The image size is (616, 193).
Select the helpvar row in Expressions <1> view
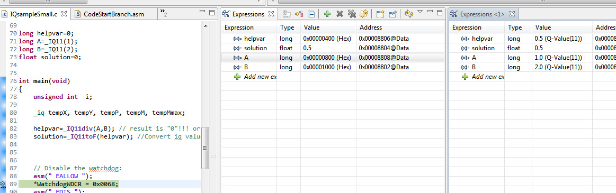(533, 39)
